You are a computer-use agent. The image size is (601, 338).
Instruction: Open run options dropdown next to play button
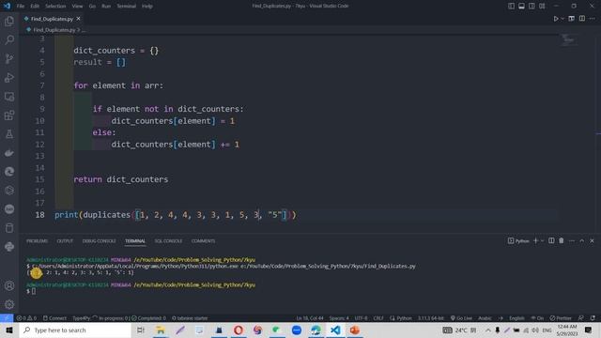[562, 19]
